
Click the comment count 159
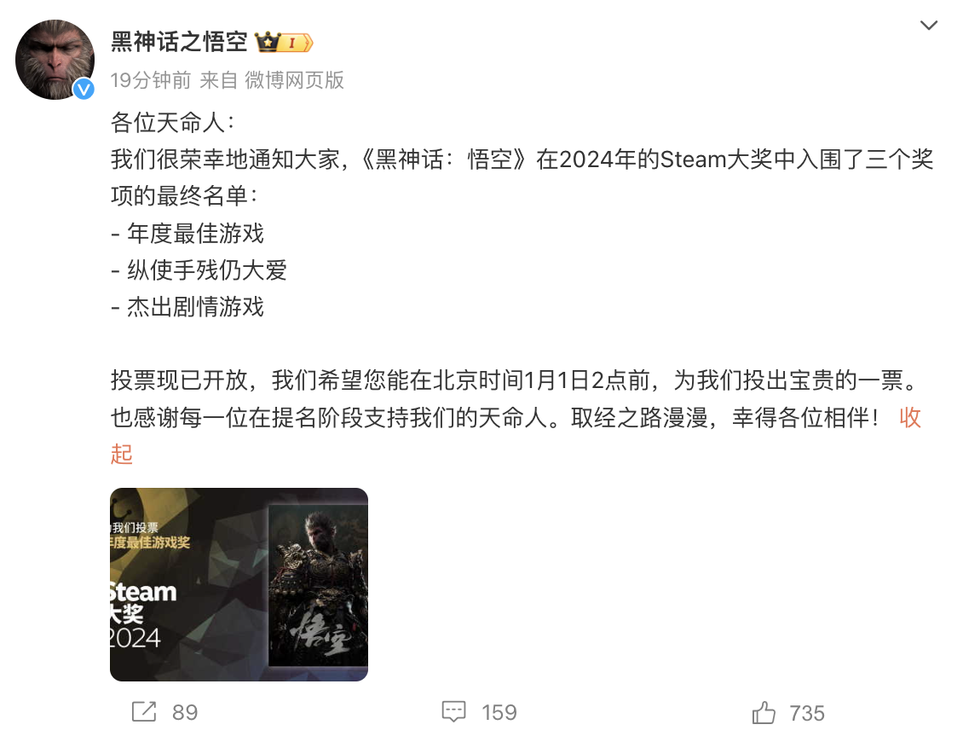(x=499, y=712)
